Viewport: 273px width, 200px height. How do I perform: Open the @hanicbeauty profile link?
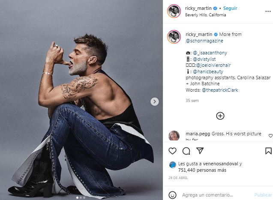208,72
